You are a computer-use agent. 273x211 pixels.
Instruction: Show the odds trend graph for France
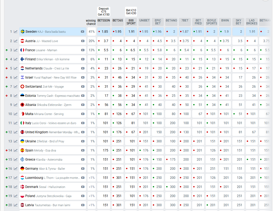click(16, 50)
